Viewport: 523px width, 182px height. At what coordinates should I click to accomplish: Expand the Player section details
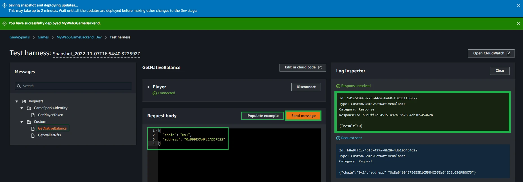(x=149, y=87)
